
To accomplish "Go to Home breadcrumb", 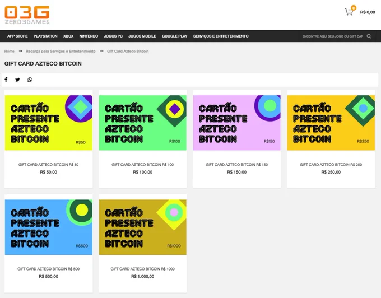I will (x=9, y=51).
